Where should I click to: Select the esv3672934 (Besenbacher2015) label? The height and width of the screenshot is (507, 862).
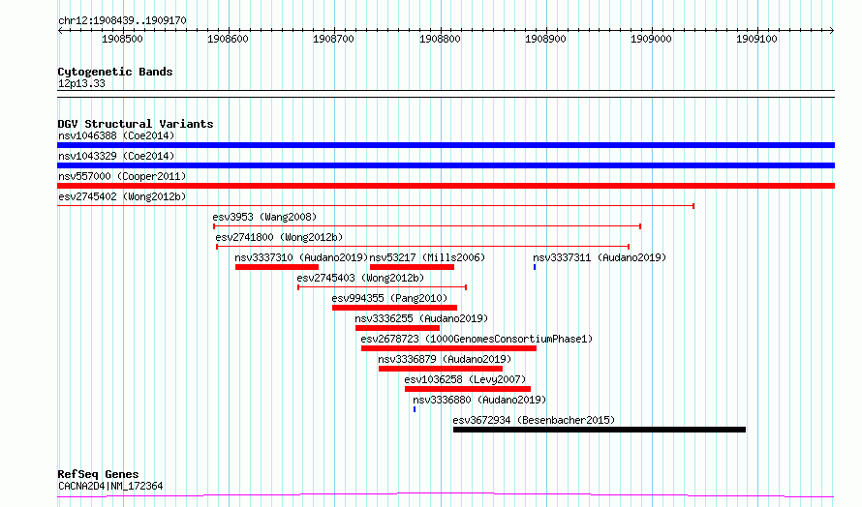click(534, 420)
